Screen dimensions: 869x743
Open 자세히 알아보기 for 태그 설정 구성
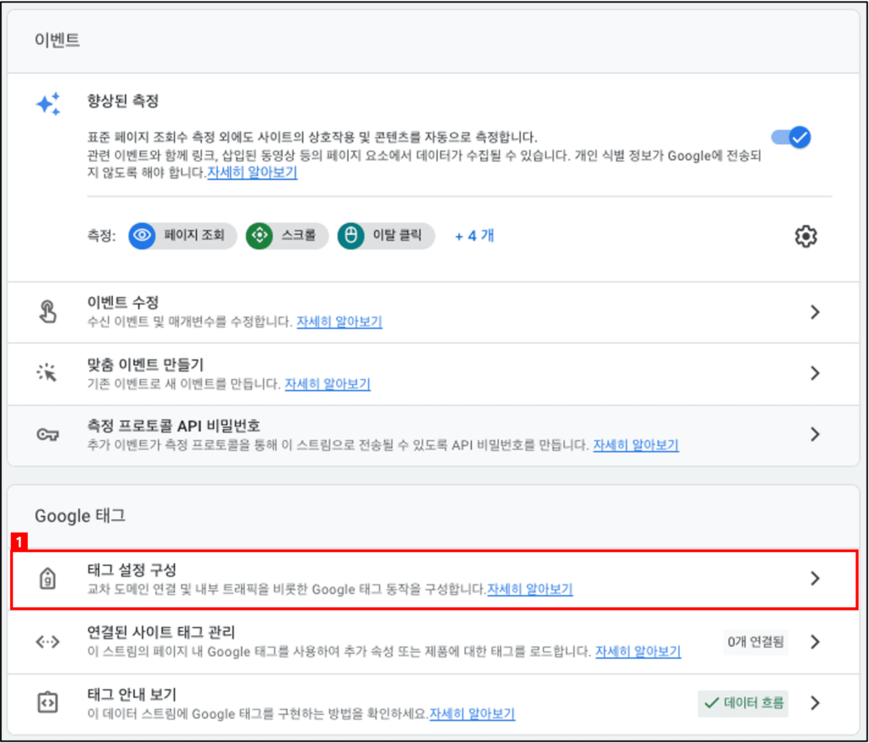click(x=530, y=589)
